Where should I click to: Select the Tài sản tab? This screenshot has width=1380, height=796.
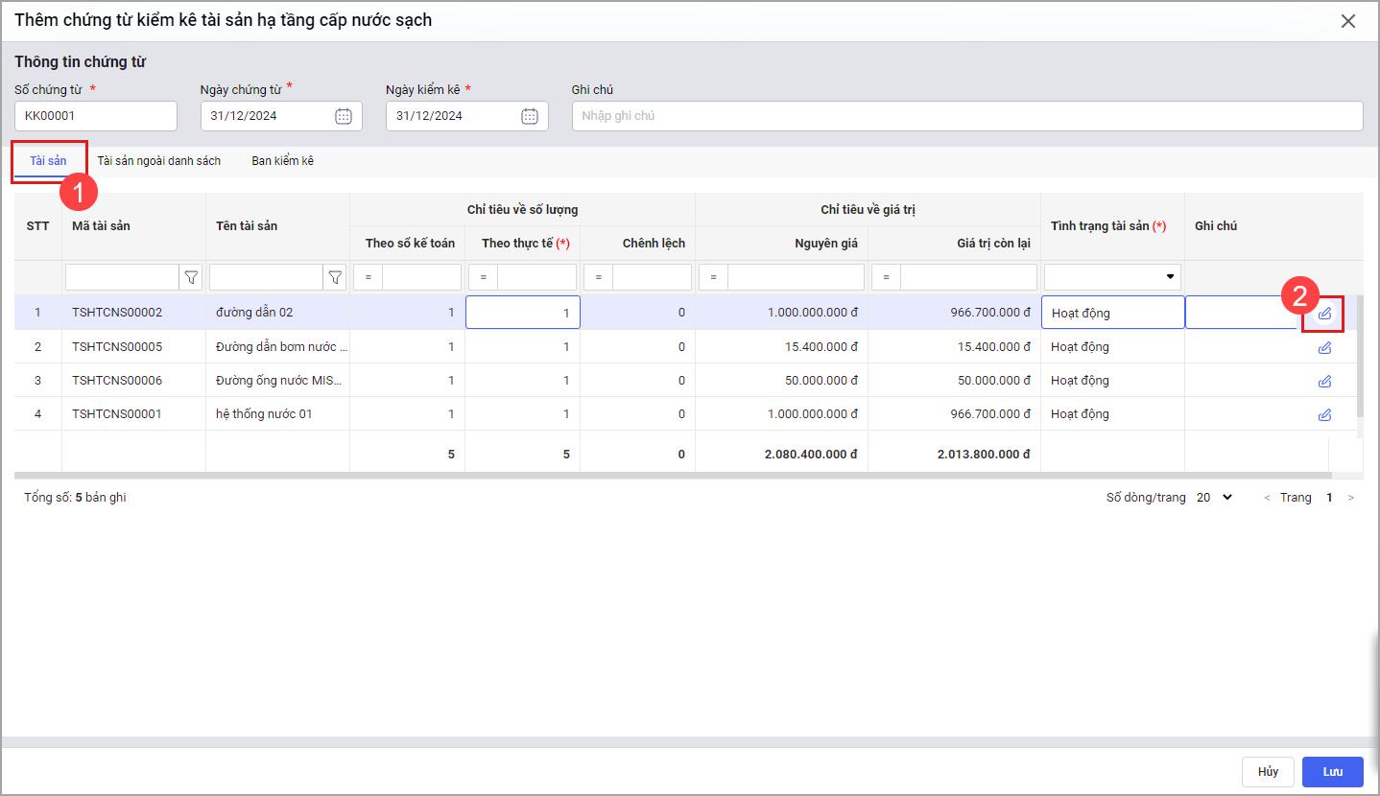click(48, 161)
